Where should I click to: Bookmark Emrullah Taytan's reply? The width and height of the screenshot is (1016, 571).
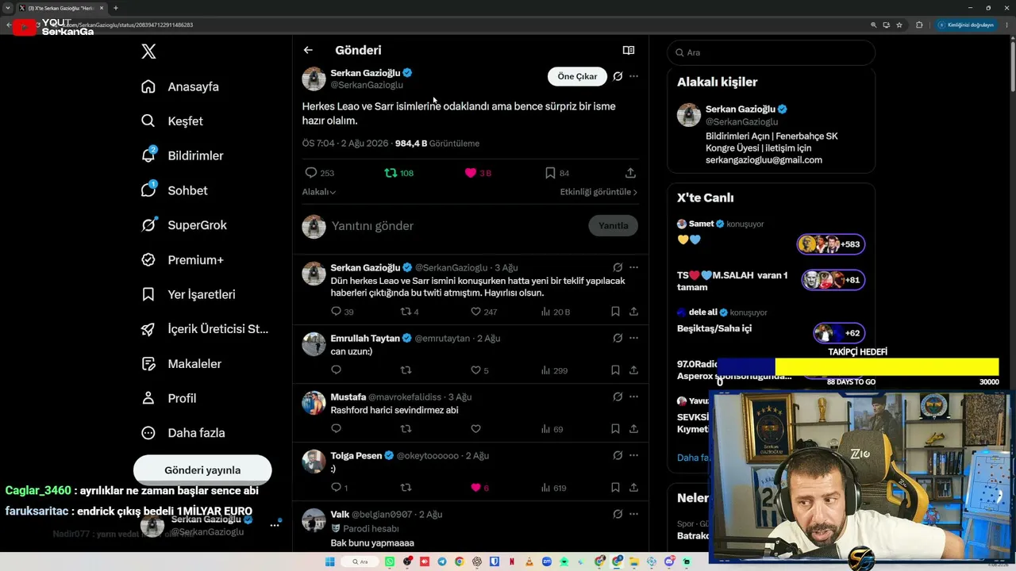click(615, 370)
